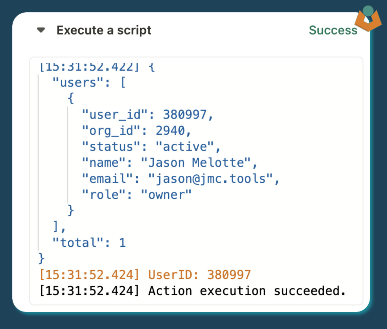Click the final closing brace of JSON
This screenshot has height=329, width=387.
[x=41, y=259]
